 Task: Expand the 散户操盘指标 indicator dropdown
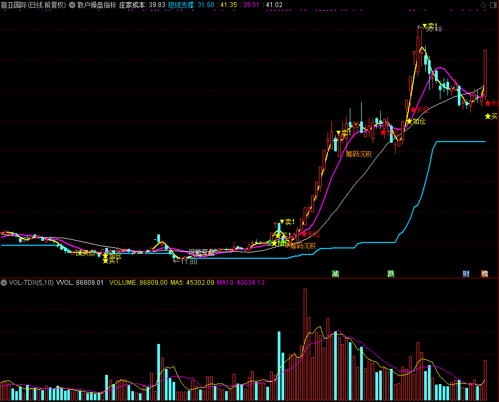(72, 5)
